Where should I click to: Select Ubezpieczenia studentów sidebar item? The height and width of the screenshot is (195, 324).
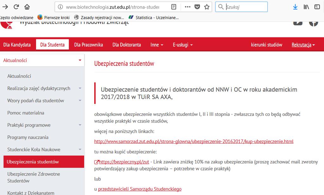click(44, 162)
